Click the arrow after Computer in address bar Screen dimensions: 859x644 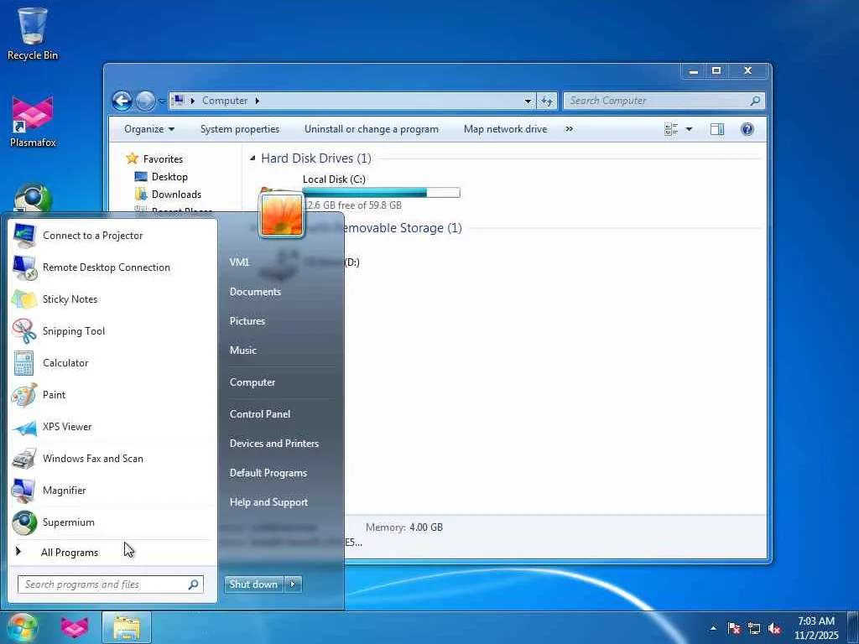pos(257,101)
